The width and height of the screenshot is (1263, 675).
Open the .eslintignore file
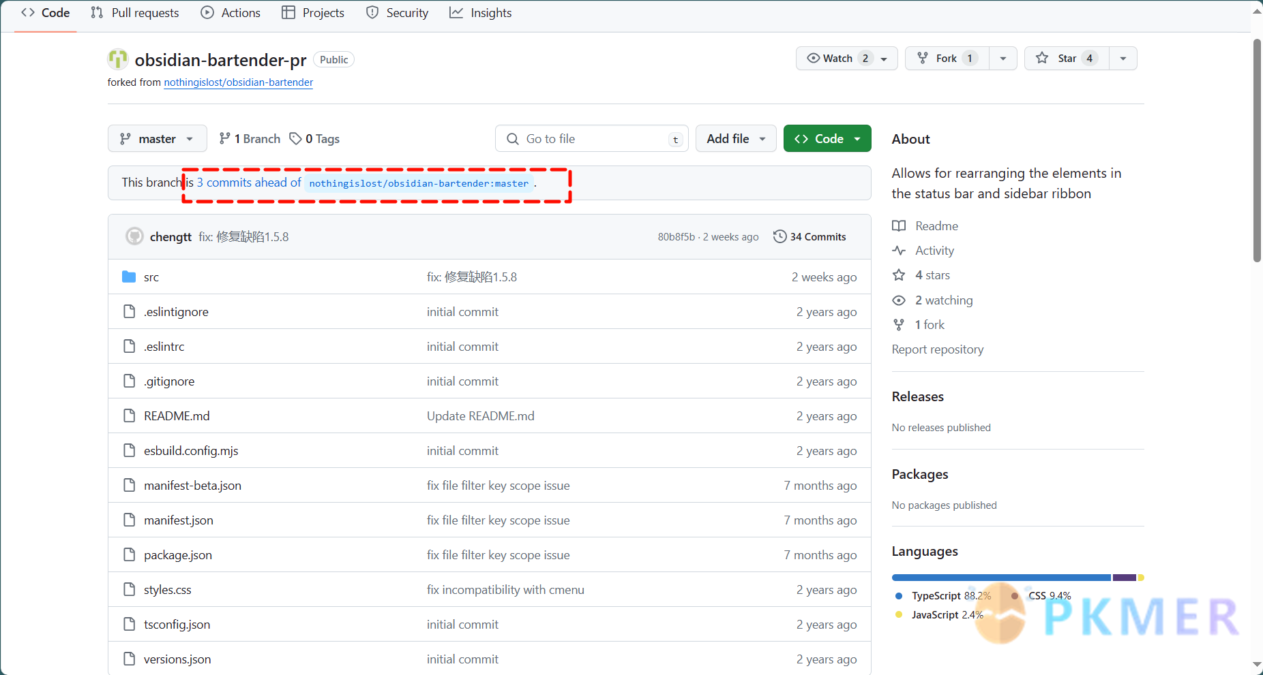click(x=176, y=312)
